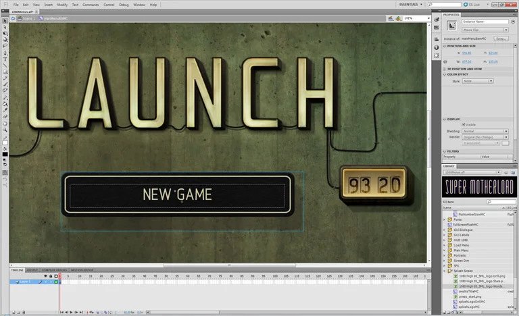
Task: Toggle Layer 1 green outline square
Action: pyautogui.click(x=56, y=282)
